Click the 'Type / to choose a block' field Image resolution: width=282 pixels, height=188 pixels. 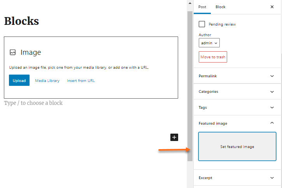(x=33, y=103)
